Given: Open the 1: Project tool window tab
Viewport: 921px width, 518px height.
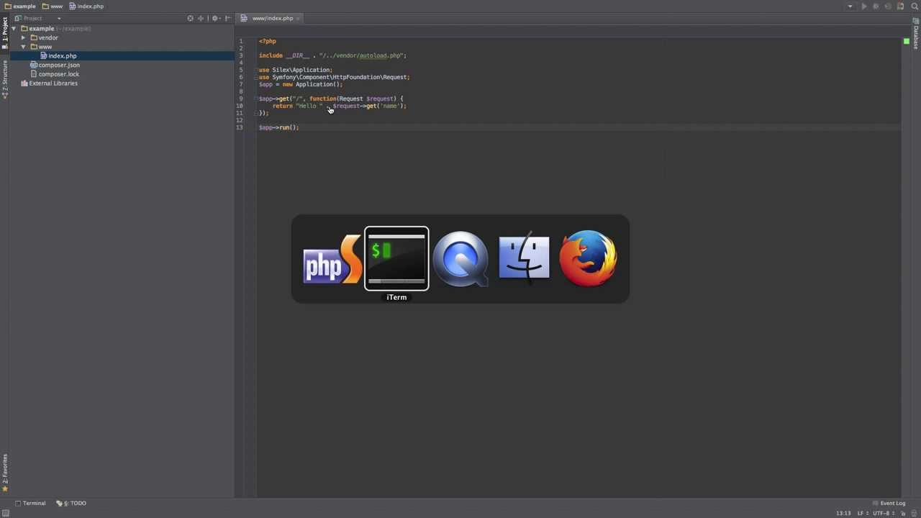Looking at the screenshot, I should pyautogui.click(x=4, y=32).
